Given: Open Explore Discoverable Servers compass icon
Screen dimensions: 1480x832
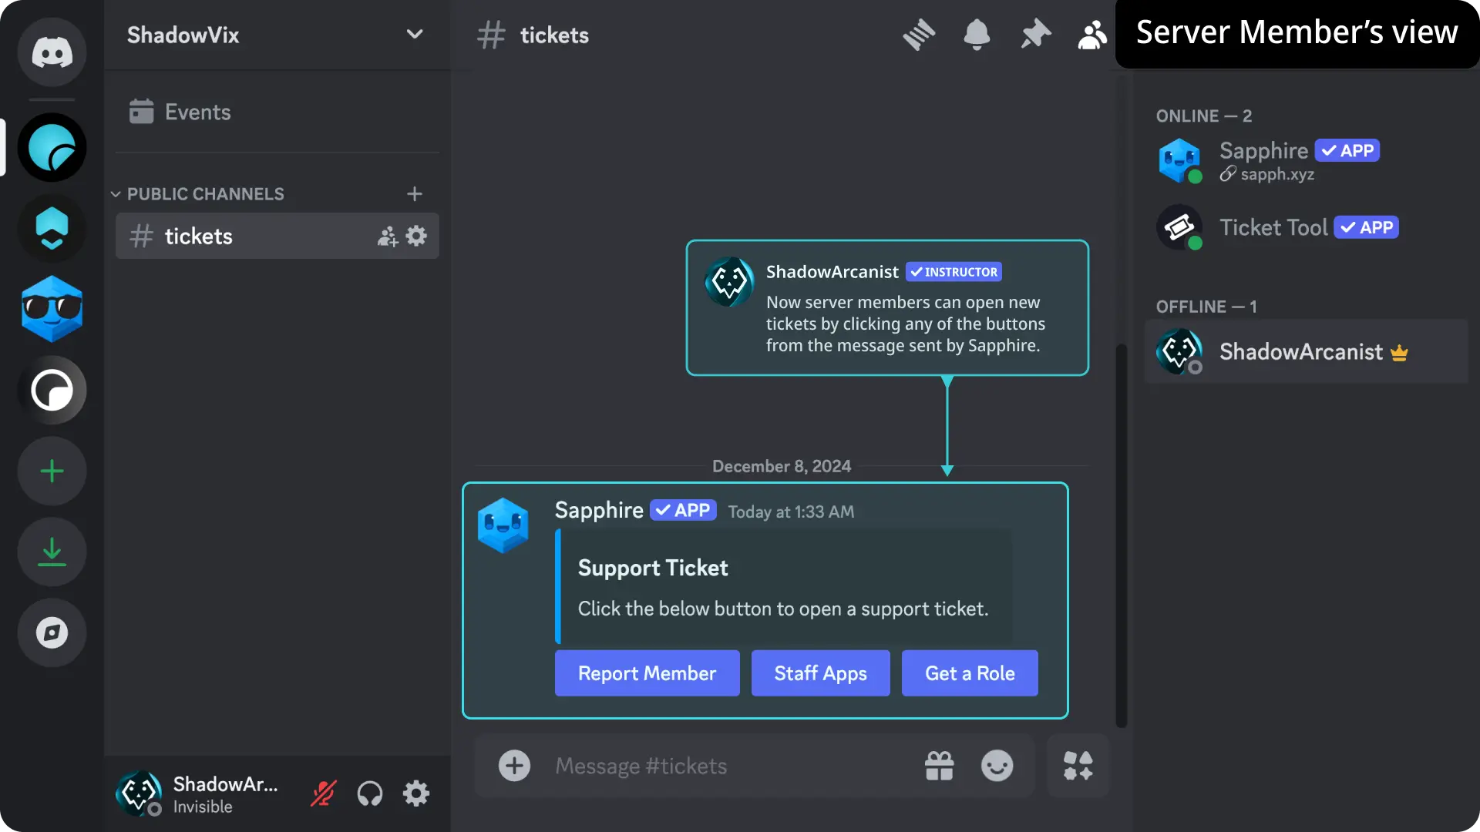Looking at the screenshot, I should (x=52, y=632).
